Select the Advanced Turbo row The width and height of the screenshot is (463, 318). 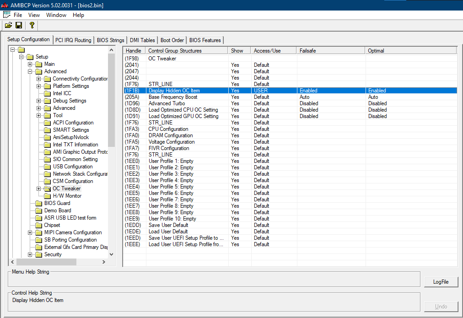[x=290, y=103]
